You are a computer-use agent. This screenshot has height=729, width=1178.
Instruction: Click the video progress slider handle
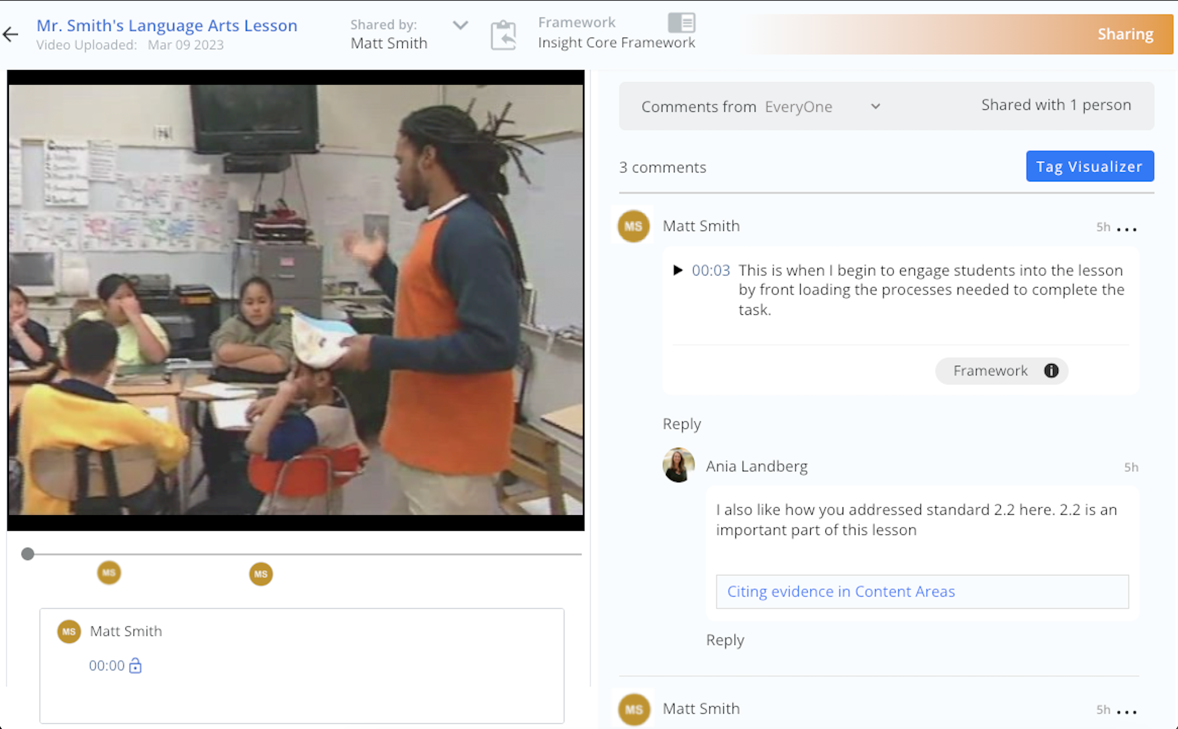[28, 554]
